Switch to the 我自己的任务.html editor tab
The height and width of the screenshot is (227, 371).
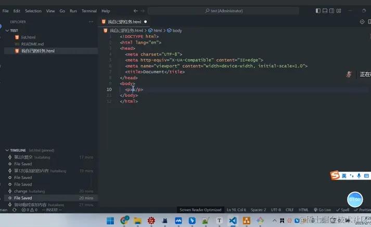click(124, 22)
